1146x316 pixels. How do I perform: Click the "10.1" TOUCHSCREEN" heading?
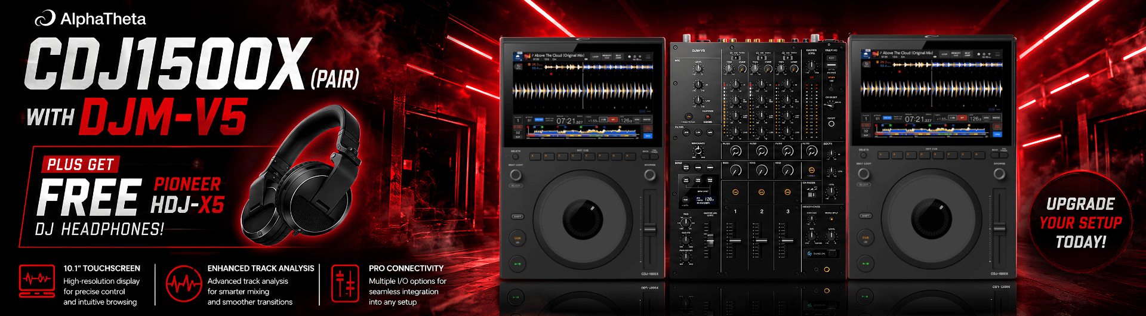[102, 268]
